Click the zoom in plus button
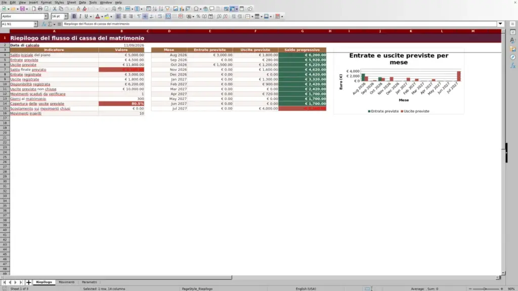 [501, 288]
